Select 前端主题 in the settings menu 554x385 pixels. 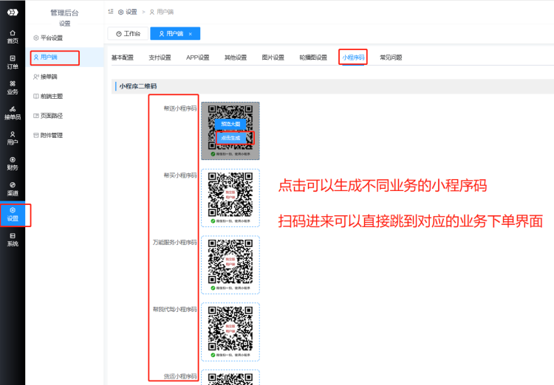[51, 96]
